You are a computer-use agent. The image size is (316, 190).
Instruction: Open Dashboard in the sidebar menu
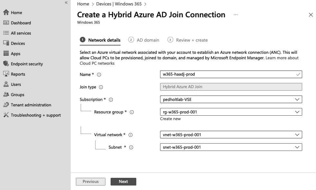tap(21, 23)
